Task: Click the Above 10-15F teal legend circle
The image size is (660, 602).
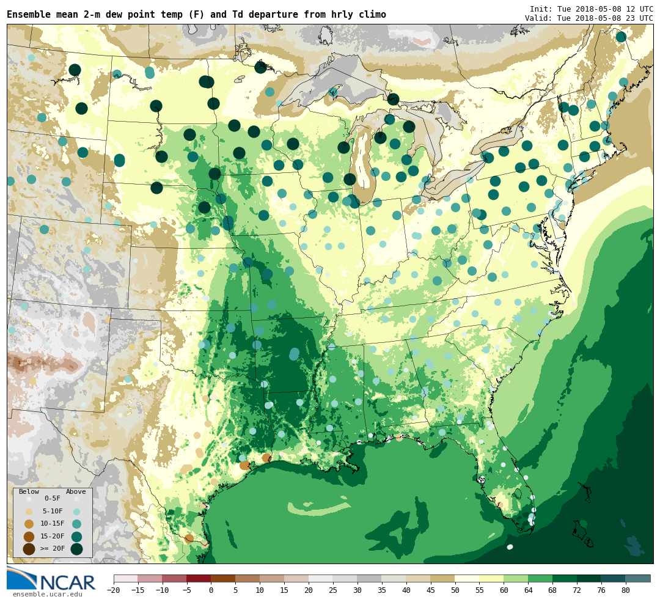Action: [76, 524]
